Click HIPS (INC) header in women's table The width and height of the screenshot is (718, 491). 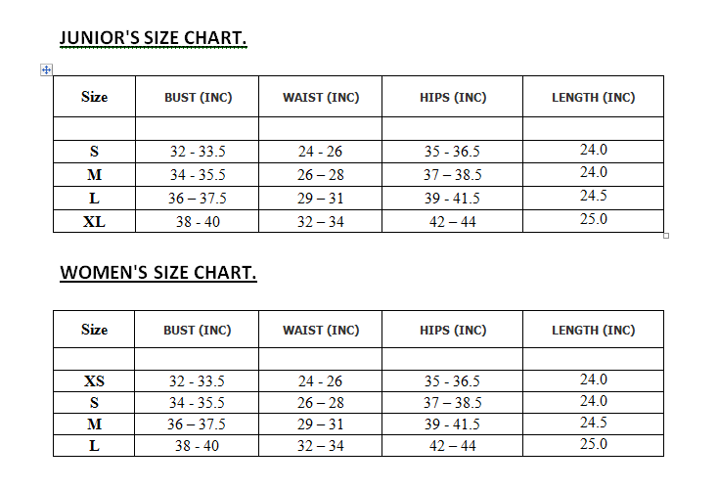pos(452,330)
